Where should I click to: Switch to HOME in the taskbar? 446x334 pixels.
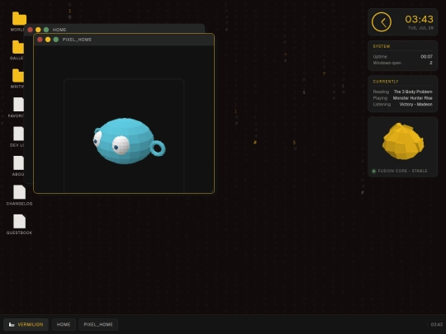pyautogui.click(x=64, y=324)
